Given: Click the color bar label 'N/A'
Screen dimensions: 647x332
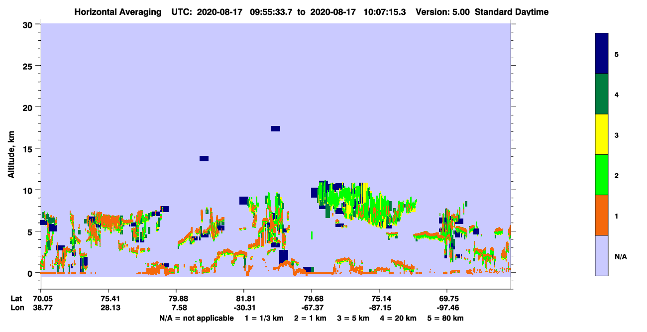Looking at the screenshot, I should [621, 256].
